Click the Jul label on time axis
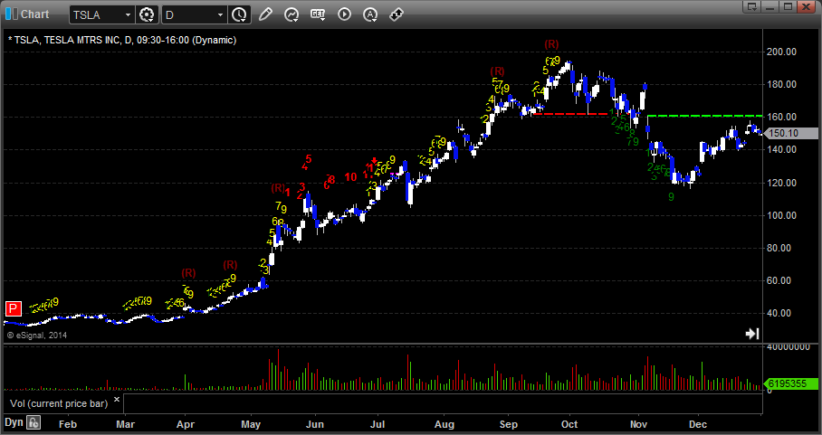822x435 pixels. 378,424
